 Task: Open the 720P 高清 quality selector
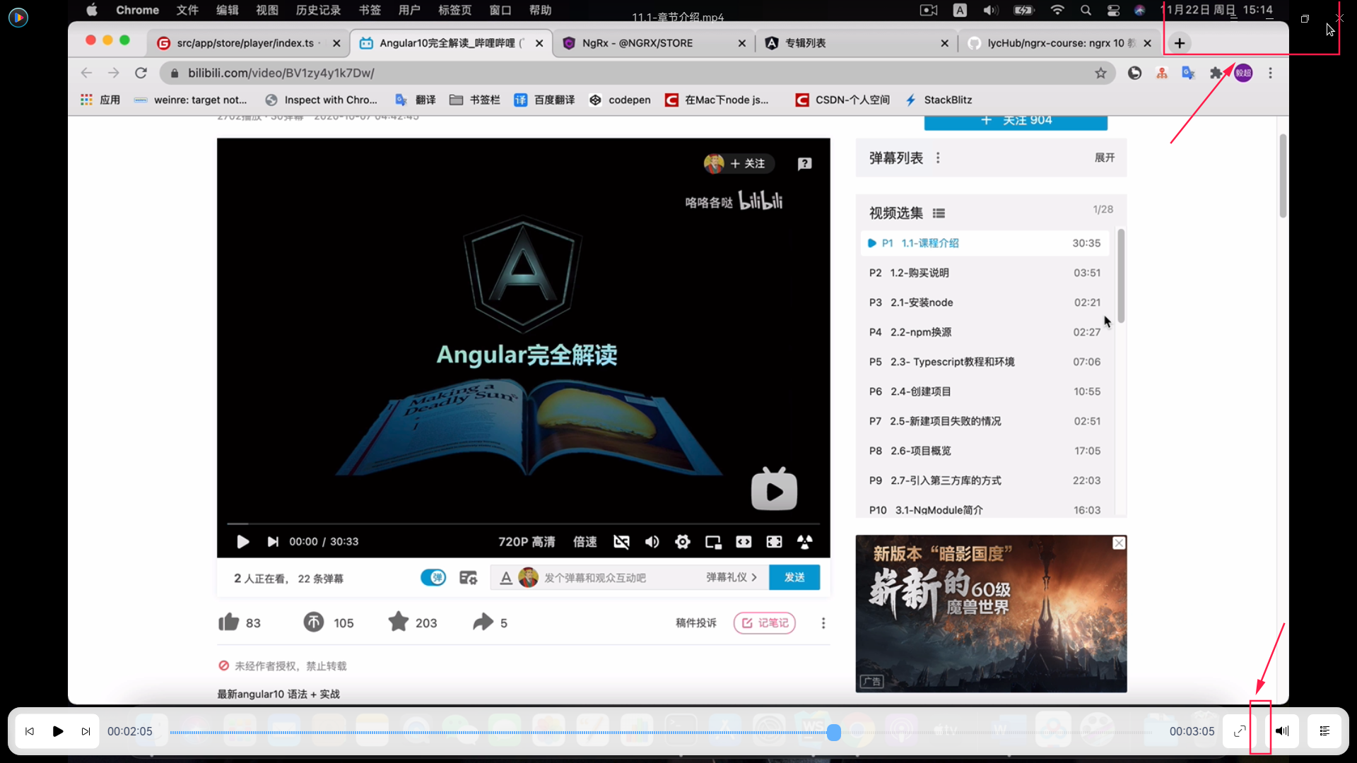click(527, 542)
